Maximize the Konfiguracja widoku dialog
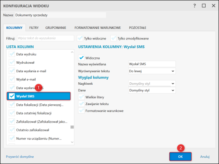This screenshot has height=164, width=219. [204, 6]
